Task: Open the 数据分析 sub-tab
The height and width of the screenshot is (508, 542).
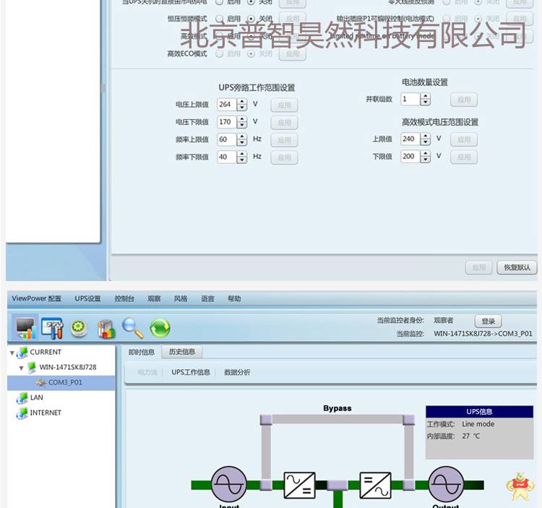Action: pos(237,372)
